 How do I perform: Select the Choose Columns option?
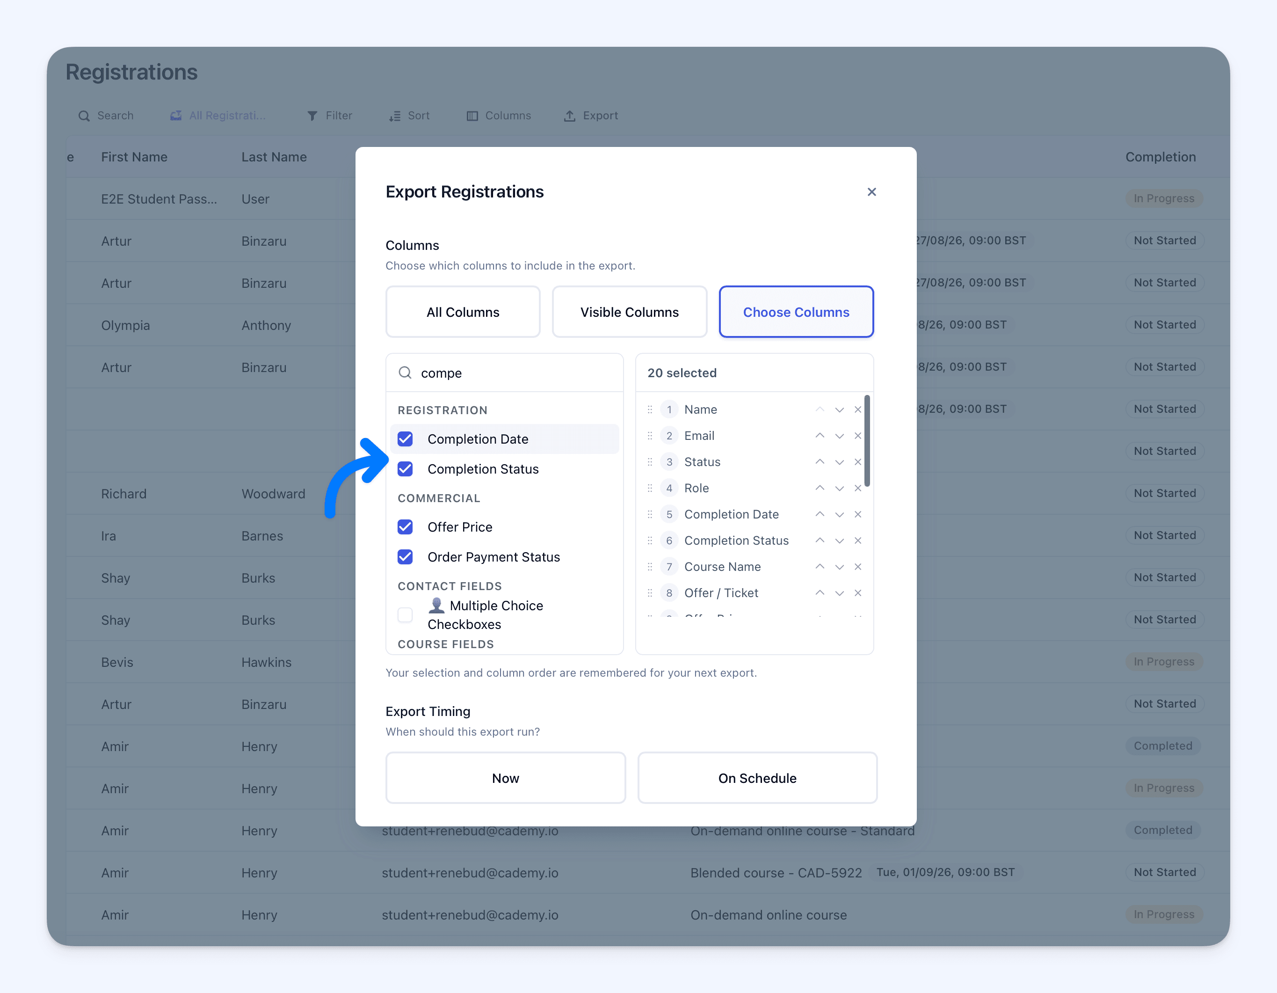coord(796,312)
